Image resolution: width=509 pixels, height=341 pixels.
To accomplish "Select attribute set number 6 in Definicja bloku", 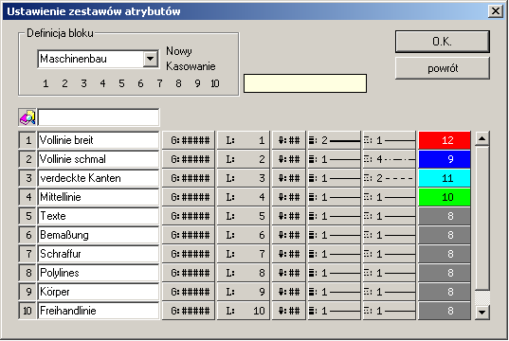I will pos(140,83).
